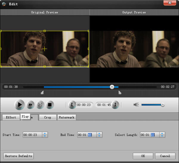
Task: Open the Effect tab
Action: (11, 117)
